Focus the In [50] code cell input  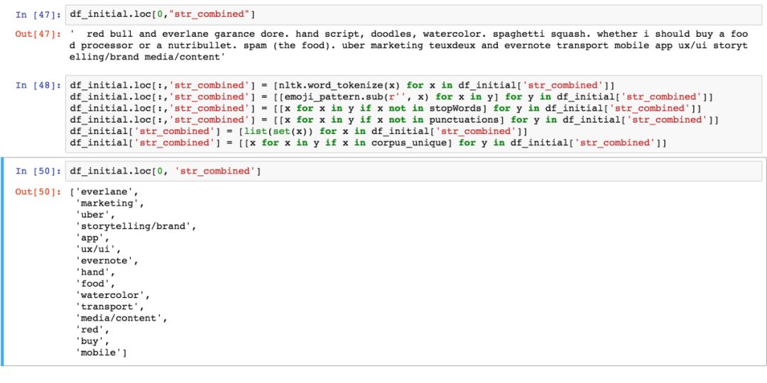[x=413, y=172]
